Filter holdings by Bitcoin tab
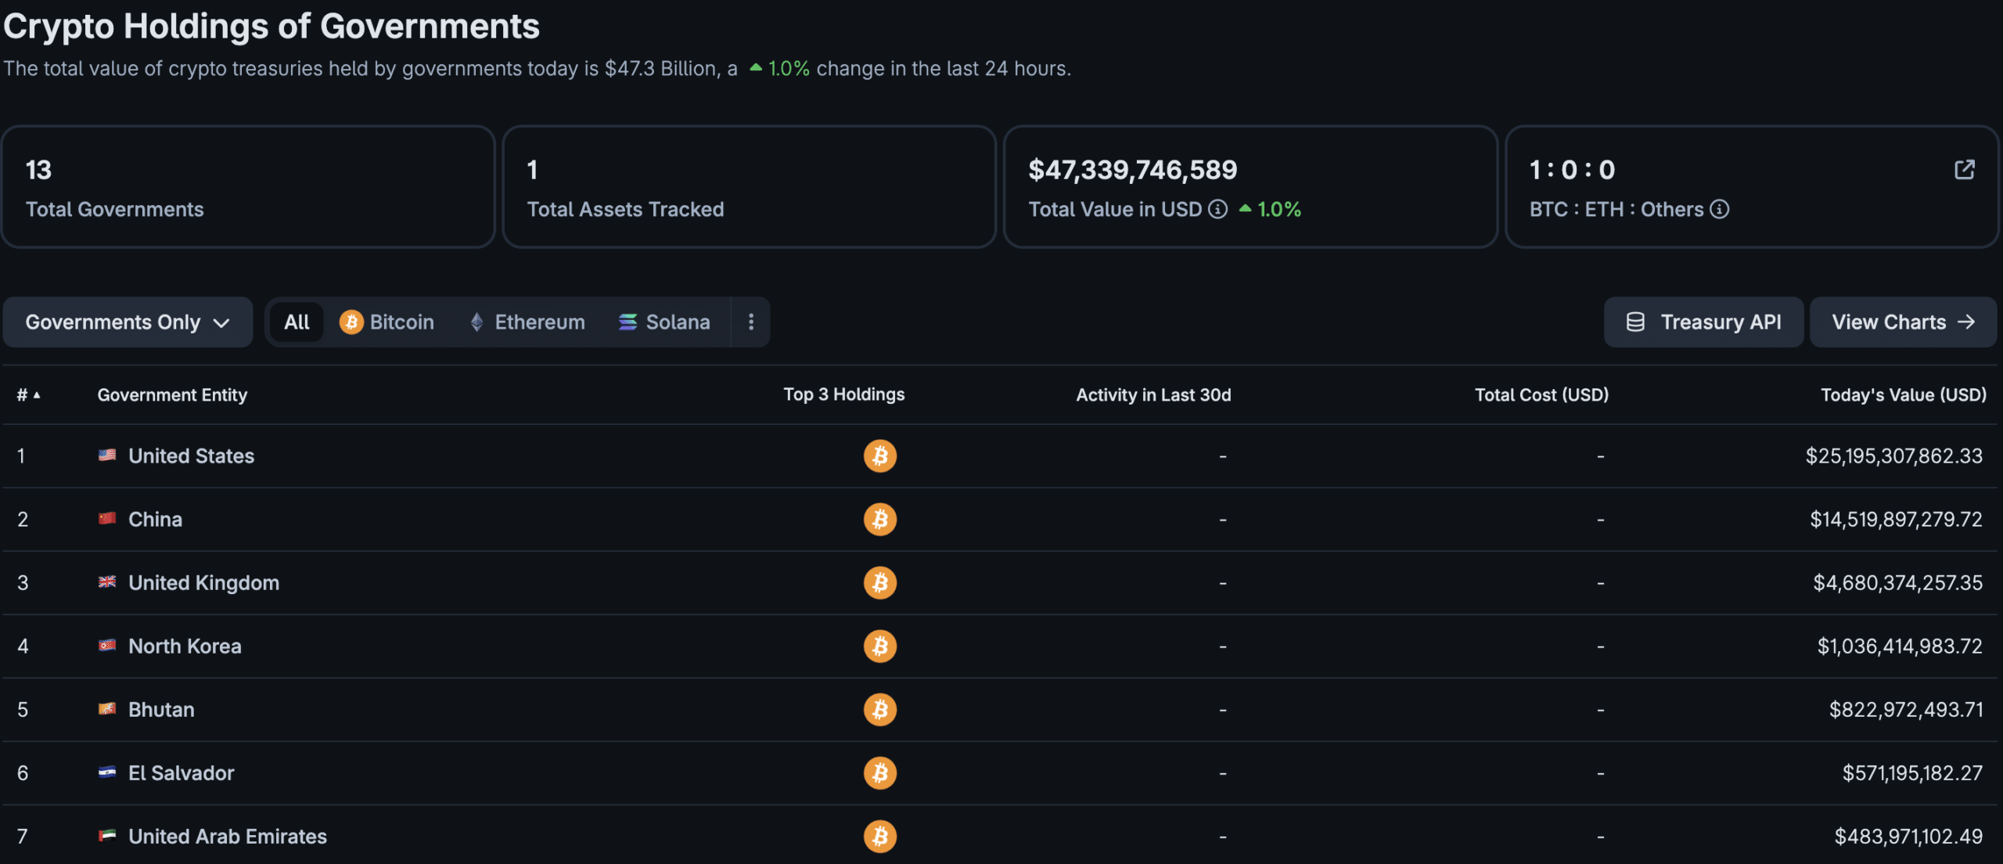Image resolution: width=2003 pixels, height=864 pixels. coord(387,322)
